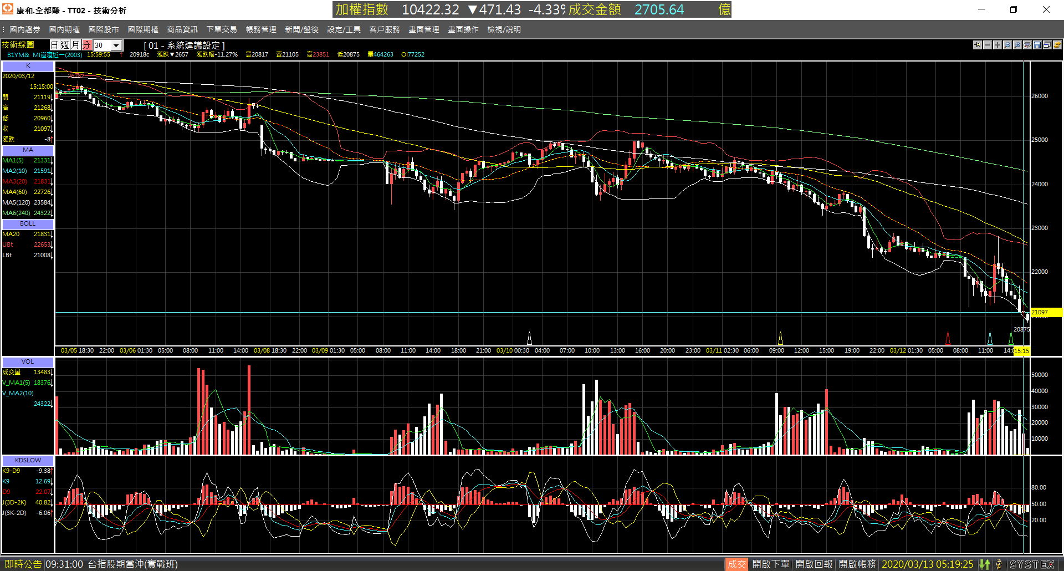Image resolution: width=1064 pixels, height=571 pixels.
Task: Click the 成交 status bar button
Action: [736, 564]
